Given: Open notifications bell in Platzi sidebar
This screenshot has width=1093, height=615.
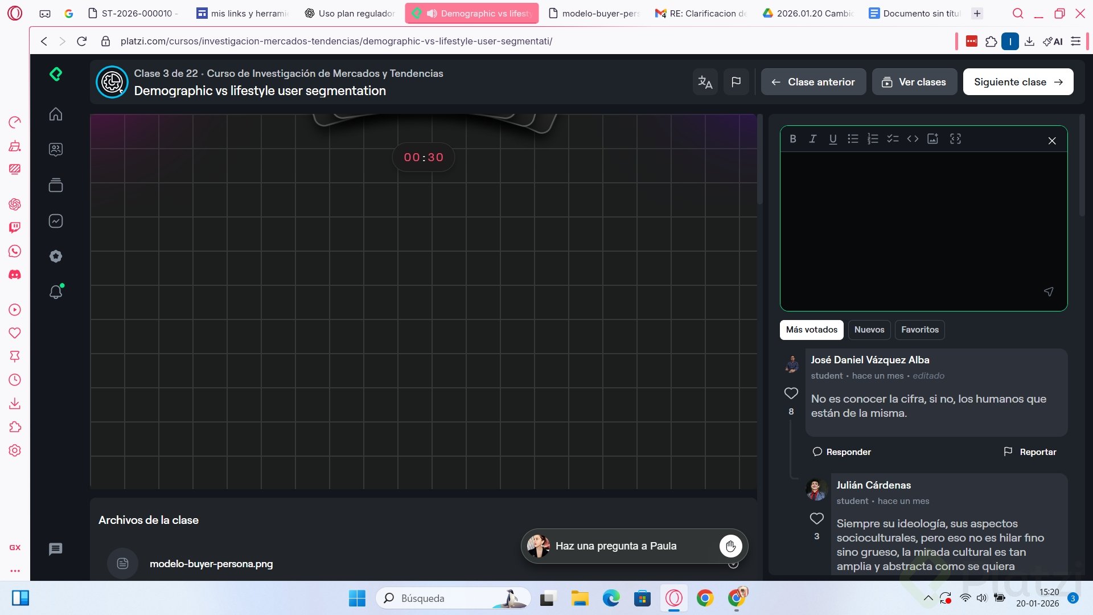Looking at the screenshot, I should tap(56, 292).
